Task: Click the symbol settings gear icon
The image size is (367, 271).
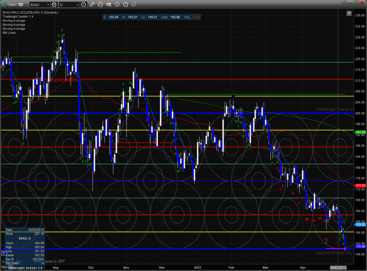Action: (x=54, y=5)
